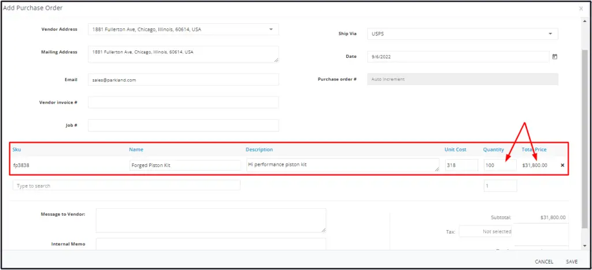Screen dimensions: 592x270
Task: Click the Purchase order # Auto Increment field
Action: click(462, 79)
